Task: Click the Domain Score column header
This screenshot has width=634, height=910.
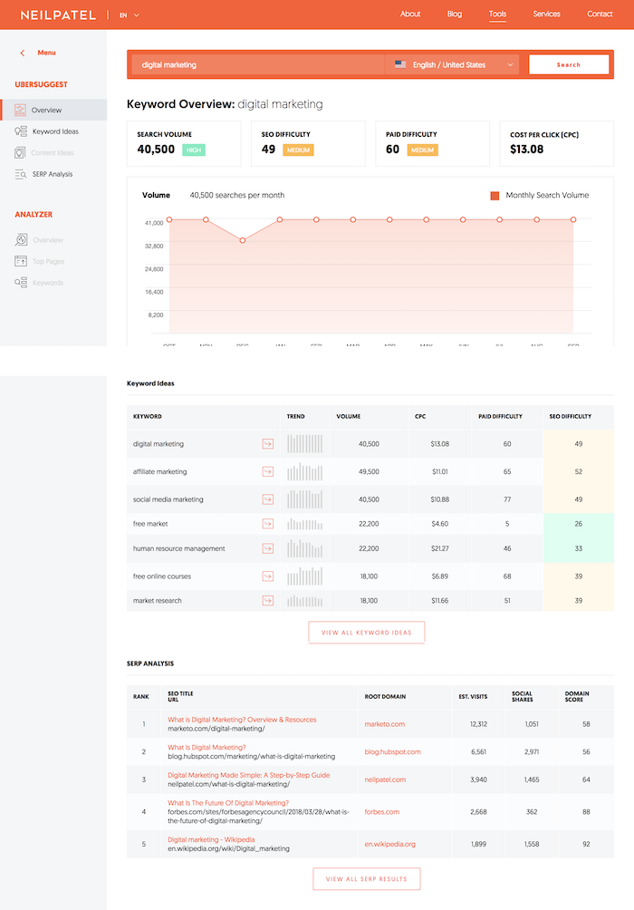Action: (x=577, y=696)
